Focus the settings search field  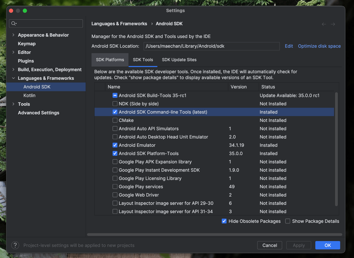(x=46, y=24)
